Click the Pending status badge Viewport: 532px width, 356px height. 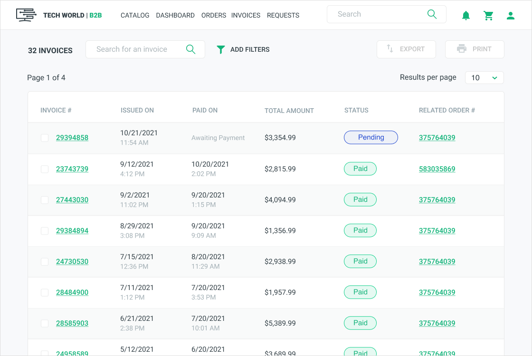point(370,138)
